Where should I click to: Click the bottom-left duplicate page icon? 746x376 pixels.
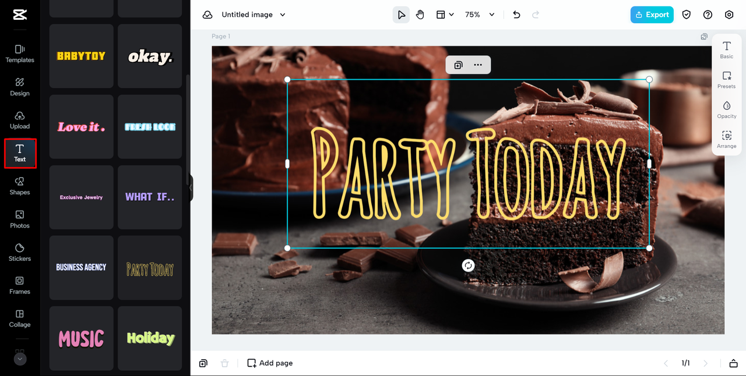click(x=203, y=363)
